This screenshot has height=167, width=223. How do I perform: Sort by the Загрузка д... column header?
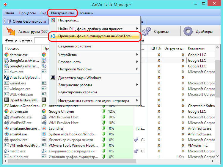coord(174,48)
